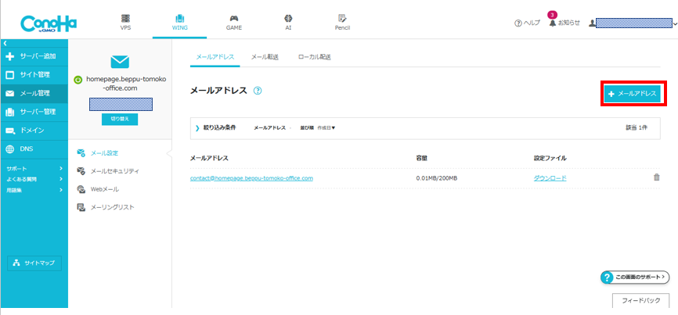Open サイト管理 in the sidebar
The width and height of the screenshot is (678, 315).
click(x=34, y=75)
